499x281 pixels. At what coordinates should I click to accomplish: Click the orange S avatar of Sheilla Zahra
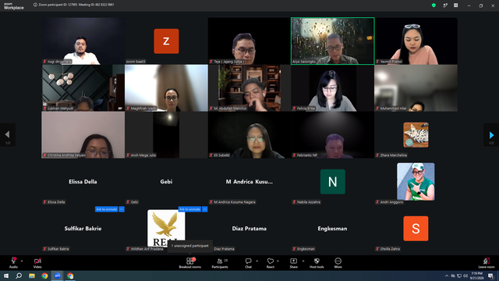416,229
